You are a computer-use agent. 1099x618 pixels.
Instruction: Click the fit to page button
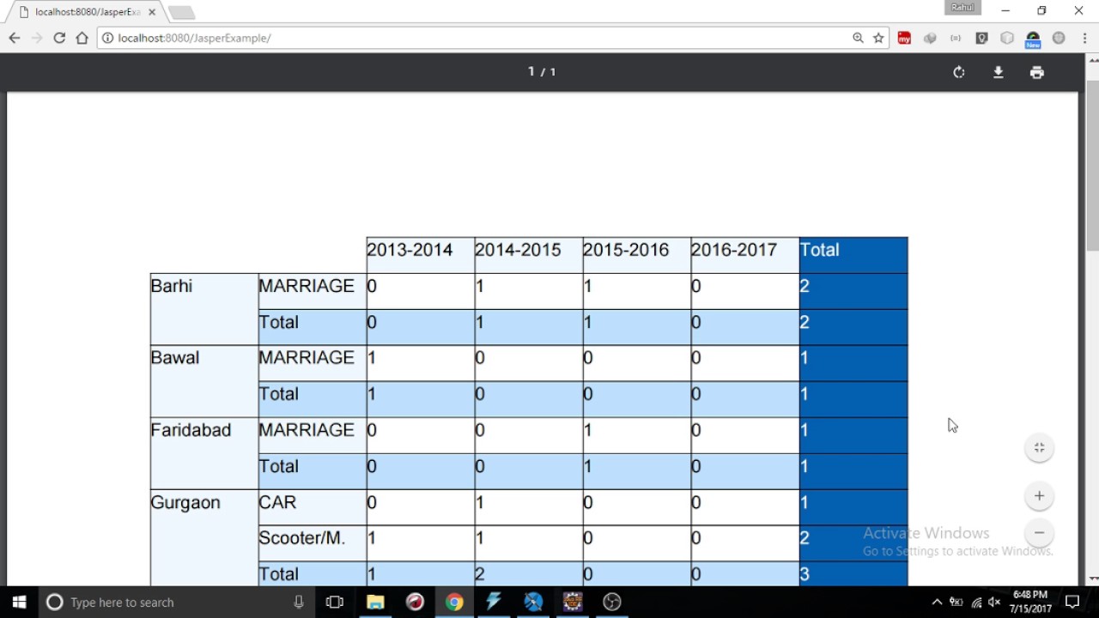click(1039, 447)
